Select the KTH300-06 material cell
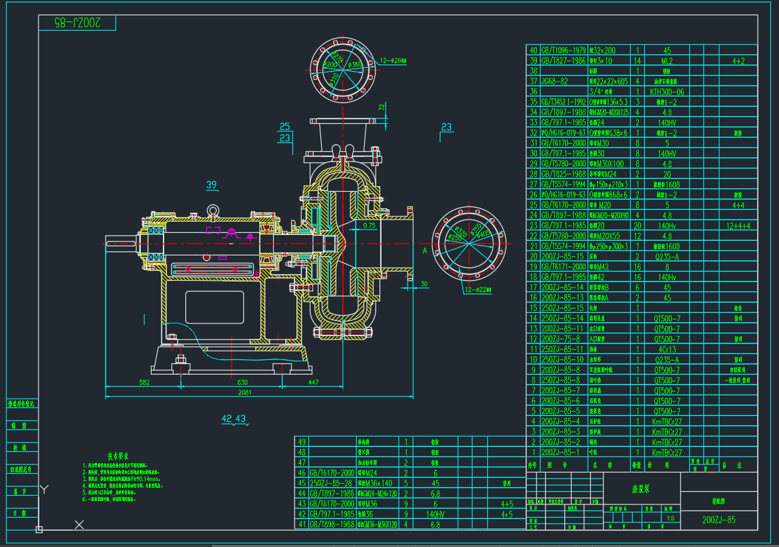The width and height of the screenshot is (779, 547). pos(667,92)
